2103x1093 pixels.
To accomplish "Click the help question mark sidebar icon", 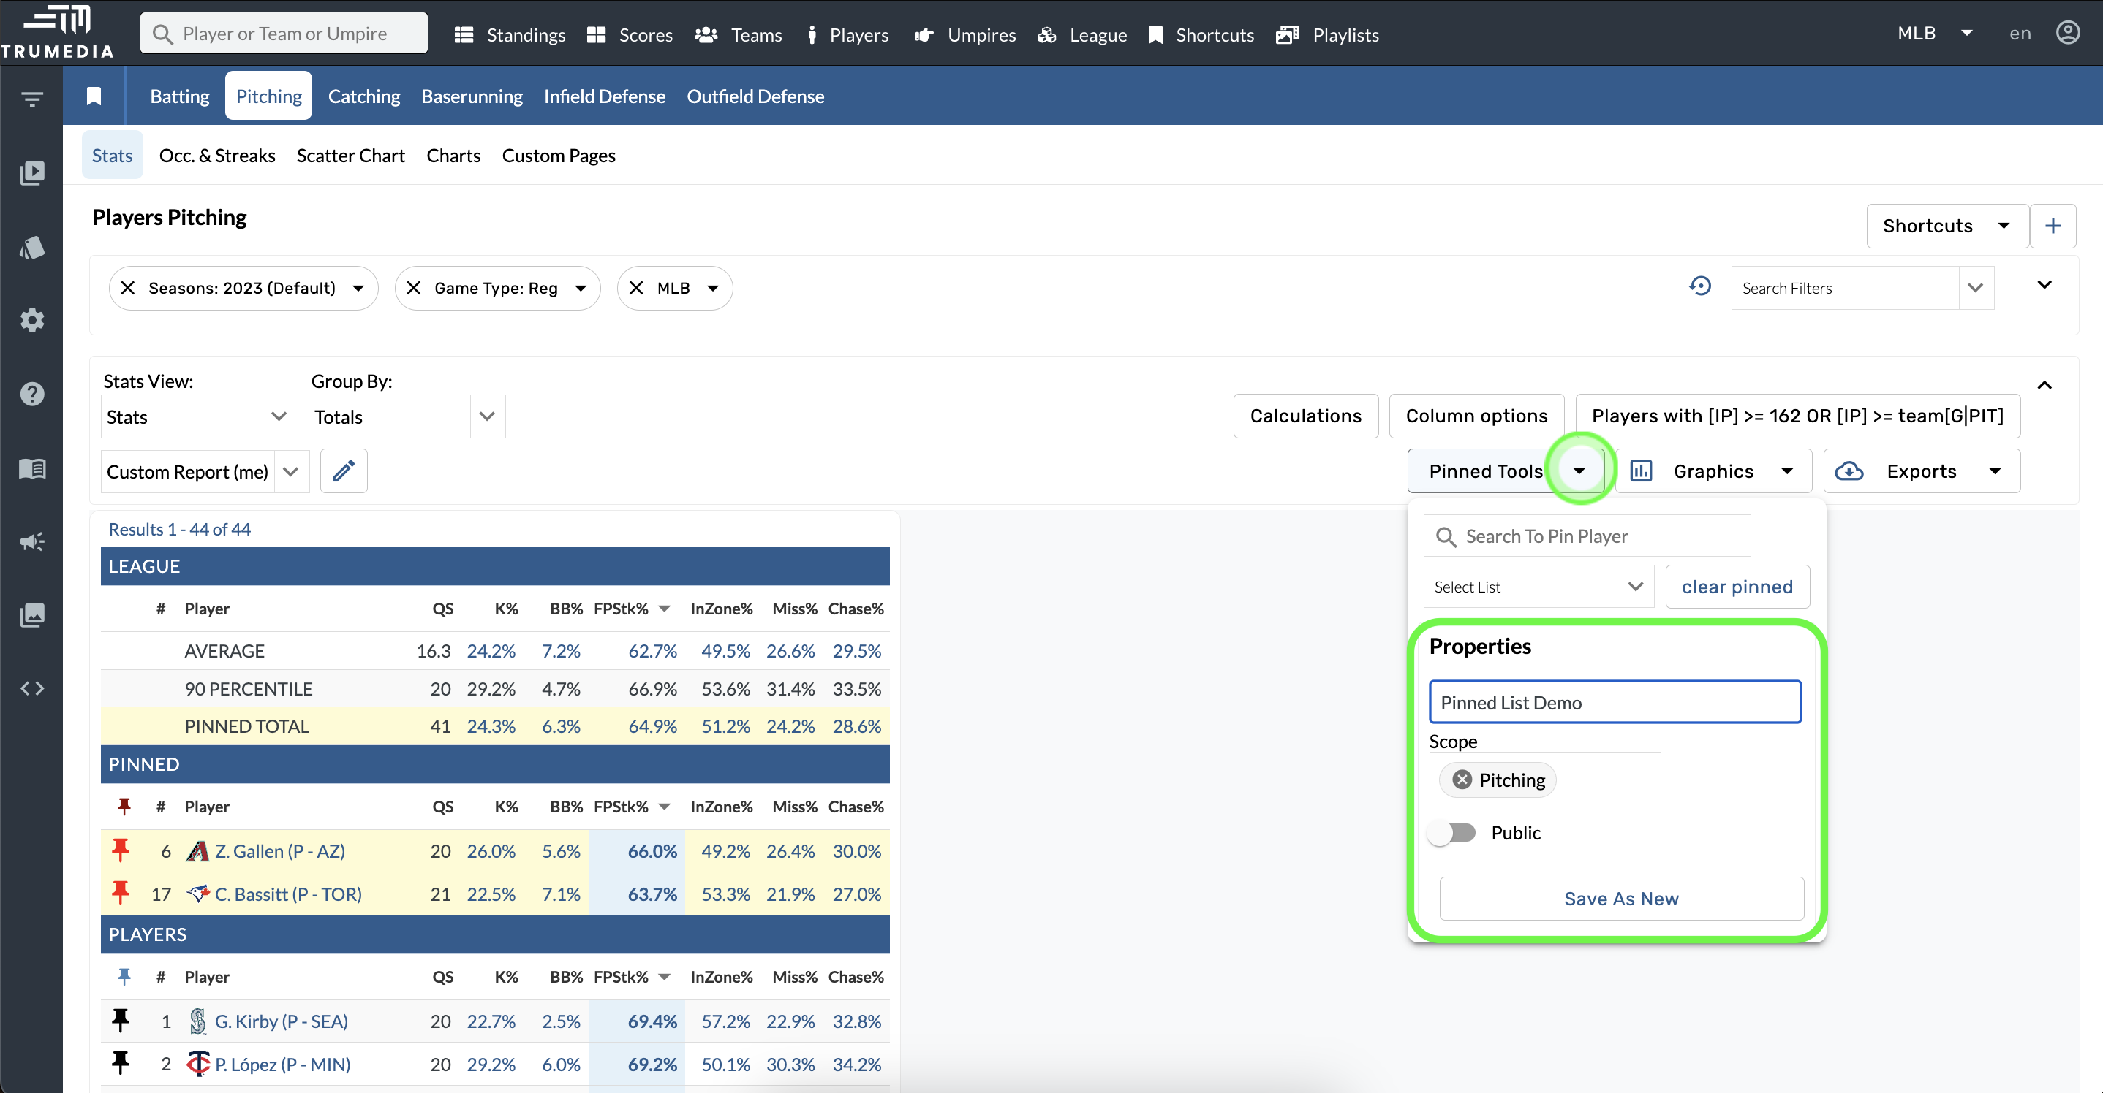I will 32,394.
